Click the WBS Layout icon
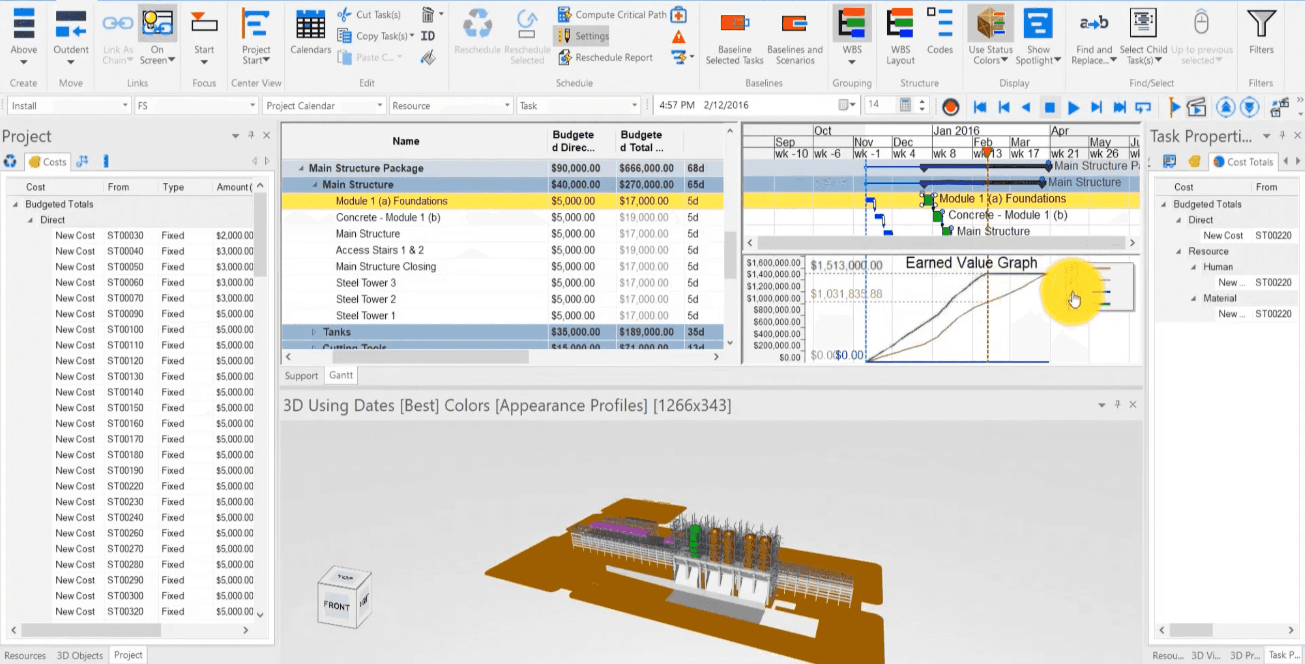1305x664 pixels. click(x=900, y=23)
